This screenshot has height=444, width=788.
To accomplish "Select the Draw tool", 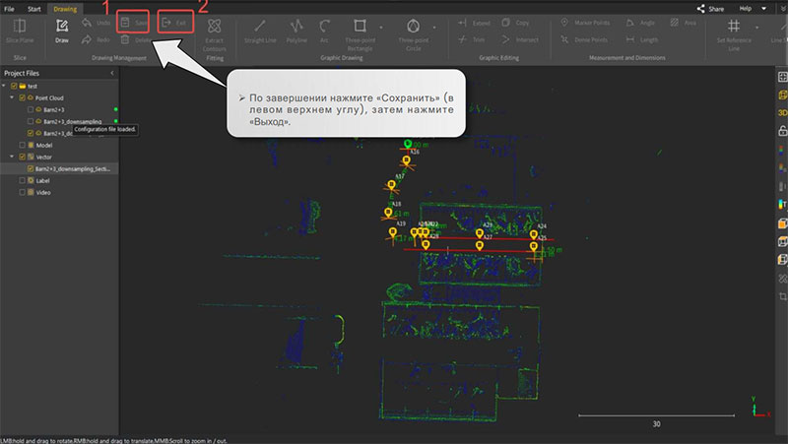I will point(62,31).
